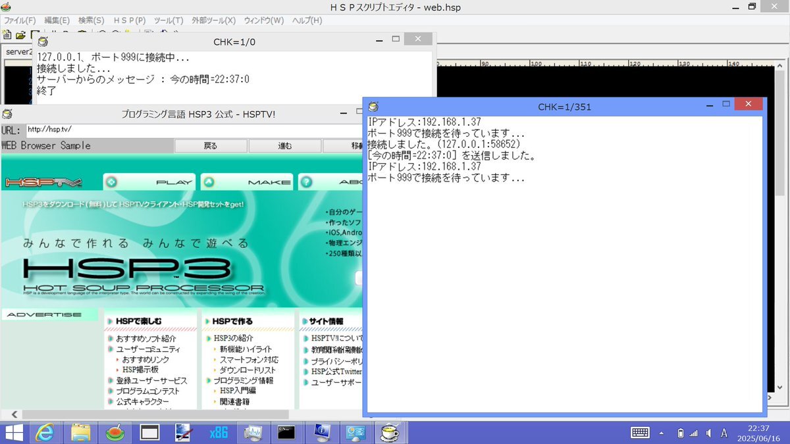Open the HSP掲示板 link

140,370
